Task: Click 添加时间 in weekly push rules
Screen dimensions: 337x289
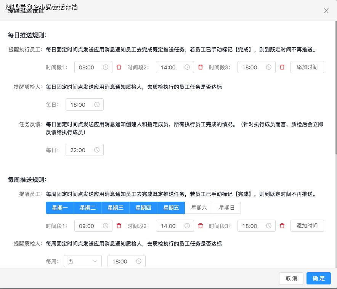Action: [x=307, y=226]
